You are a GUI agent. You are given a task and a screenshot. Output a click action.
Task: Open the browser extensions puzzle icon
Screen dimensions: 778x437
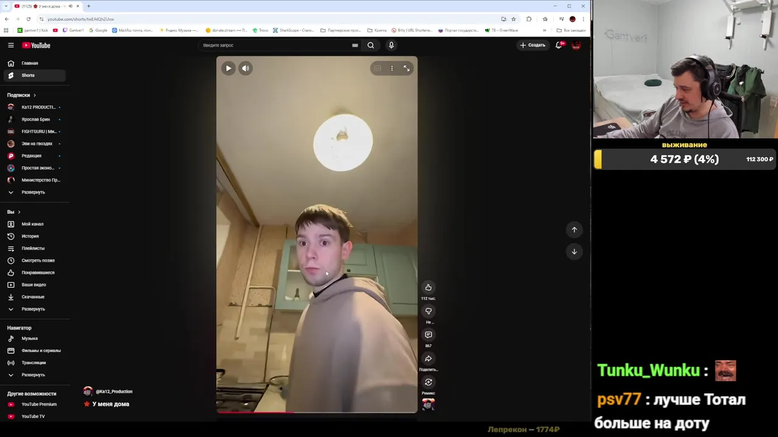point(529,19)
